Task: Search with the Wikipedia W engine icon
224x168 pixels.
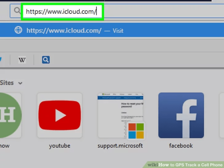Action: click(22, 60)
